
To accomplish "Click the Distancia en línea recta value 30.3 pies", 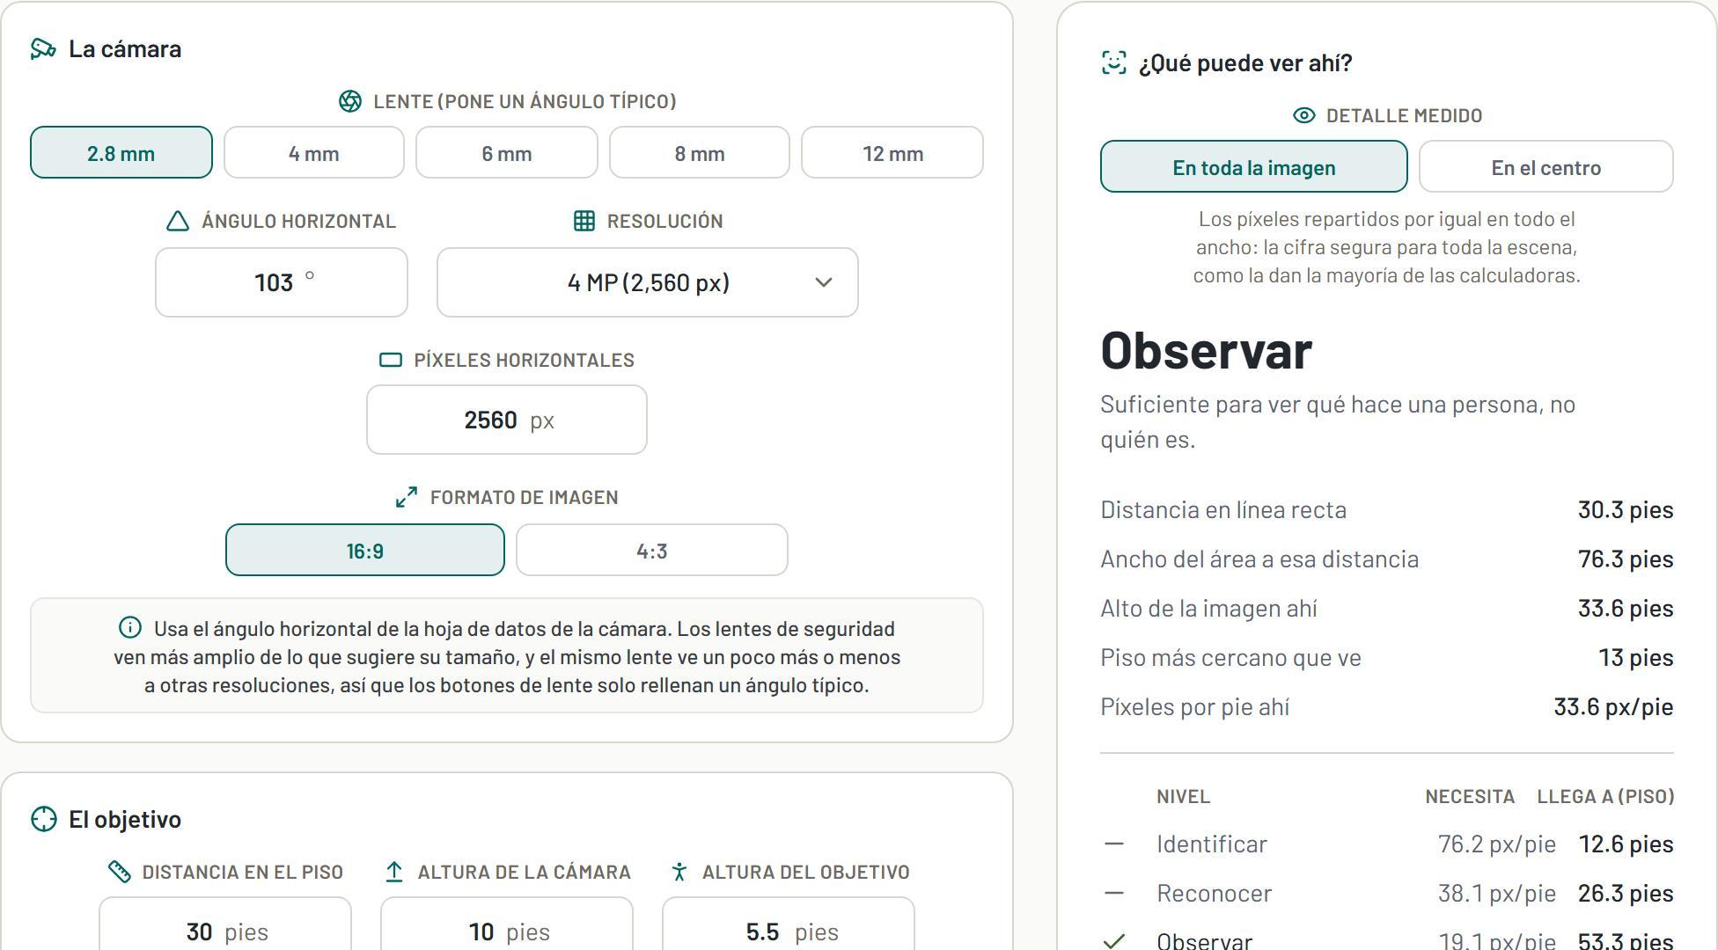I will pos(1626,509).
